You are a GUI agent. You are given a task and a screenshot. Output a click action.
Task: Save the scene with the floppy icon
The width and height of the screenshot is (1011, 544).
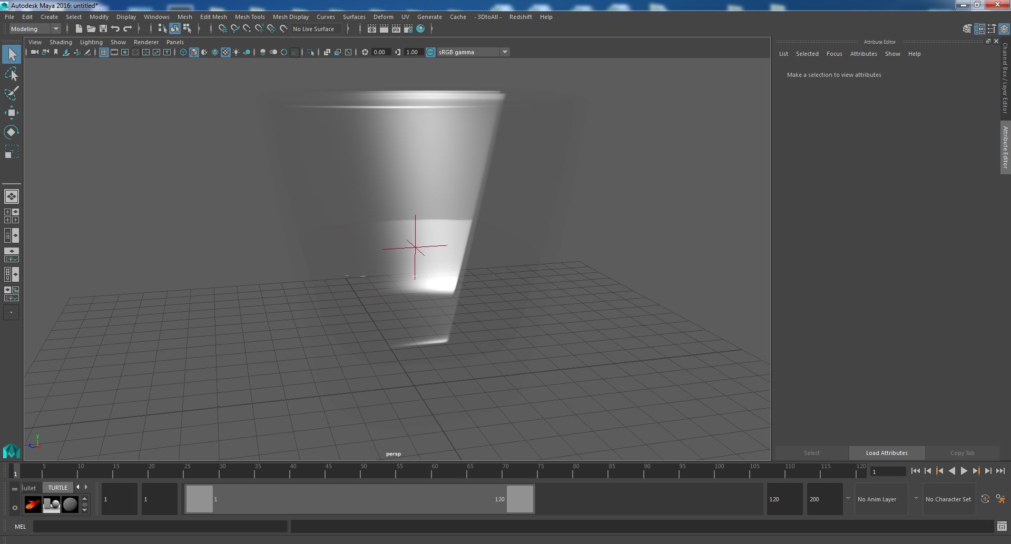(103, 29)
